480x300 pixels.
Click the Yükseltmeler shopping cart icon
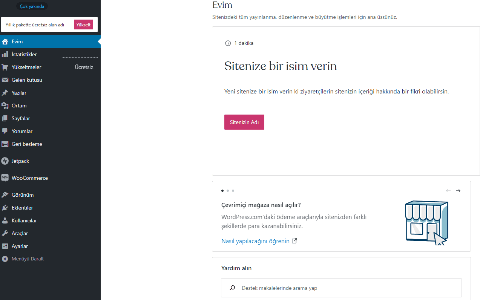pos(5,67)
